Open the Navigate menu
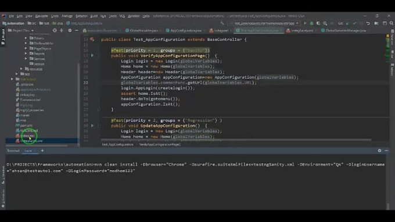Screen dimensions: 395x222 42,16
